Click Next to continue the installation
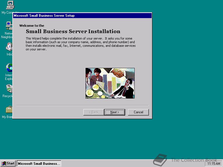 click(115, 112)
